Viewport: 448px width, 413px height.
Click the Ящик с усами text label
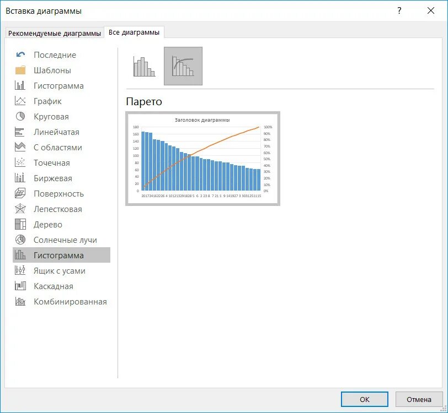click(60, 270)
